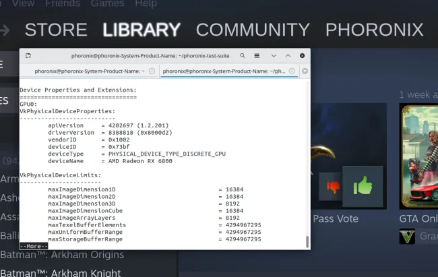Viewport: 438px width, 277px height.
Task: Open the COMMUNITY section in Steam
Action: tap(253, 30)
